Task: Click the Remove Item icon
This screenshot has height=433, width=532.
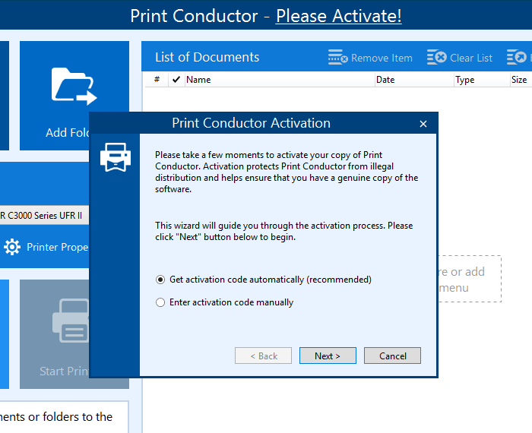Action: pos(337,58)
